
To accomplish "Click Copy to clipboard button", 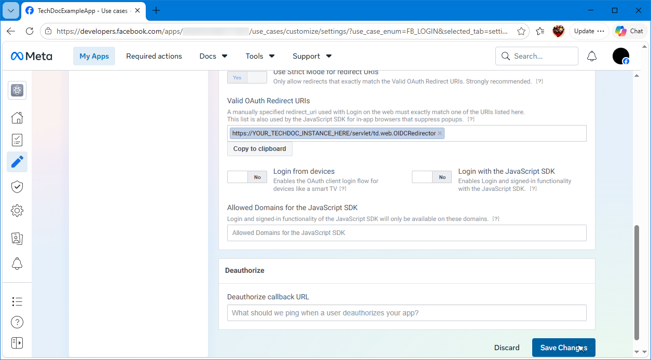I will (259, 149).
